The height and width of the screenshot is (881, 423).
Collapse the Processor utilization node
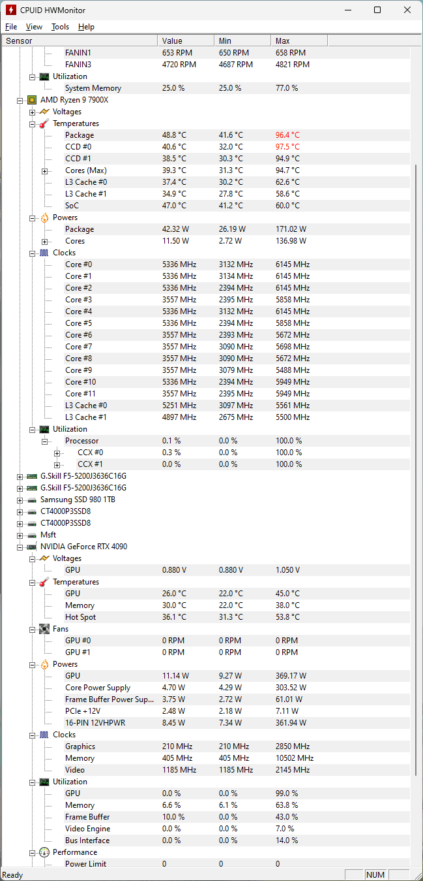[44, 441]
